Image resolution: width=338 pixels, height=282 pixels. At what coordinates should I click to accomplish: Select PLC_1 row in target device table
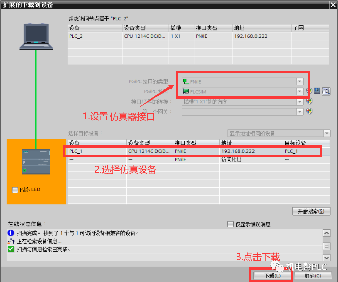click(198, 151)
